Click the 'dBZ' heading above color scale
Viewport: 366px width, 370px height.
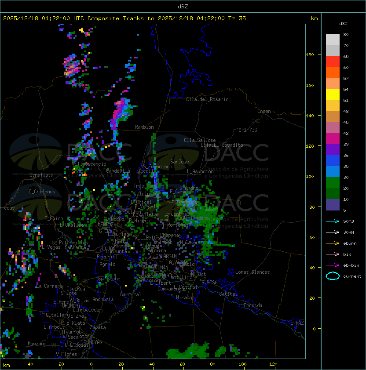[x=343, y=24]
